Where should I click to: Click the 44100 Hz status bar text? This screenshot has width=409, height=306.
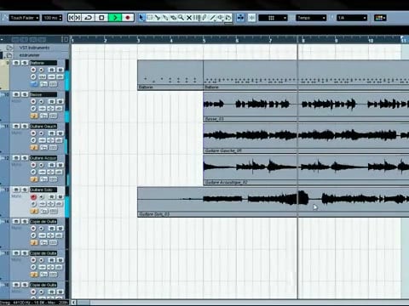pyautogui.click(x=34, y=303)
